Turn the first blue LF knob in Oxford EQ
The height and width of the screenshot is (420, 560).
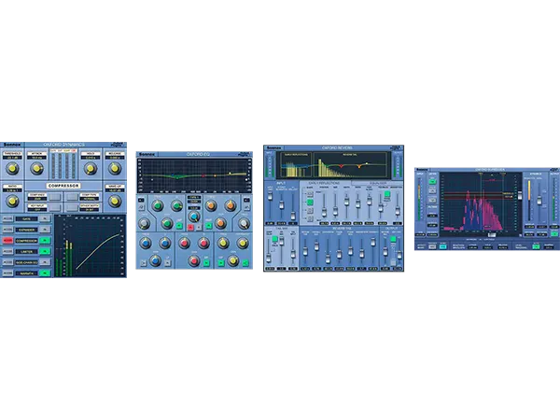click(146, 244)
